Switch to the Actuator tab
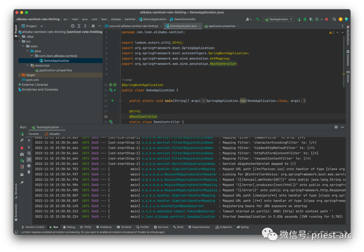Viewport: 364px width, 252px height. (53, 134)
